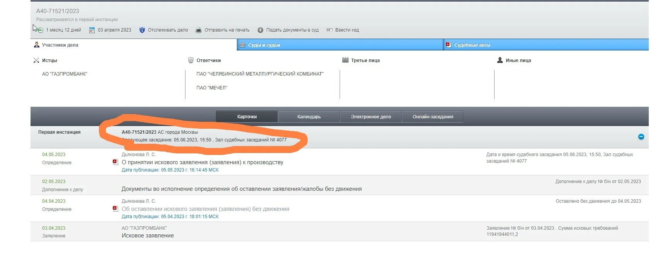The width and height of the screenshot is (653, 259).
Task: Click Документы во исполнение определения row title
Action: pyautogui.click(x=241, y=189)
